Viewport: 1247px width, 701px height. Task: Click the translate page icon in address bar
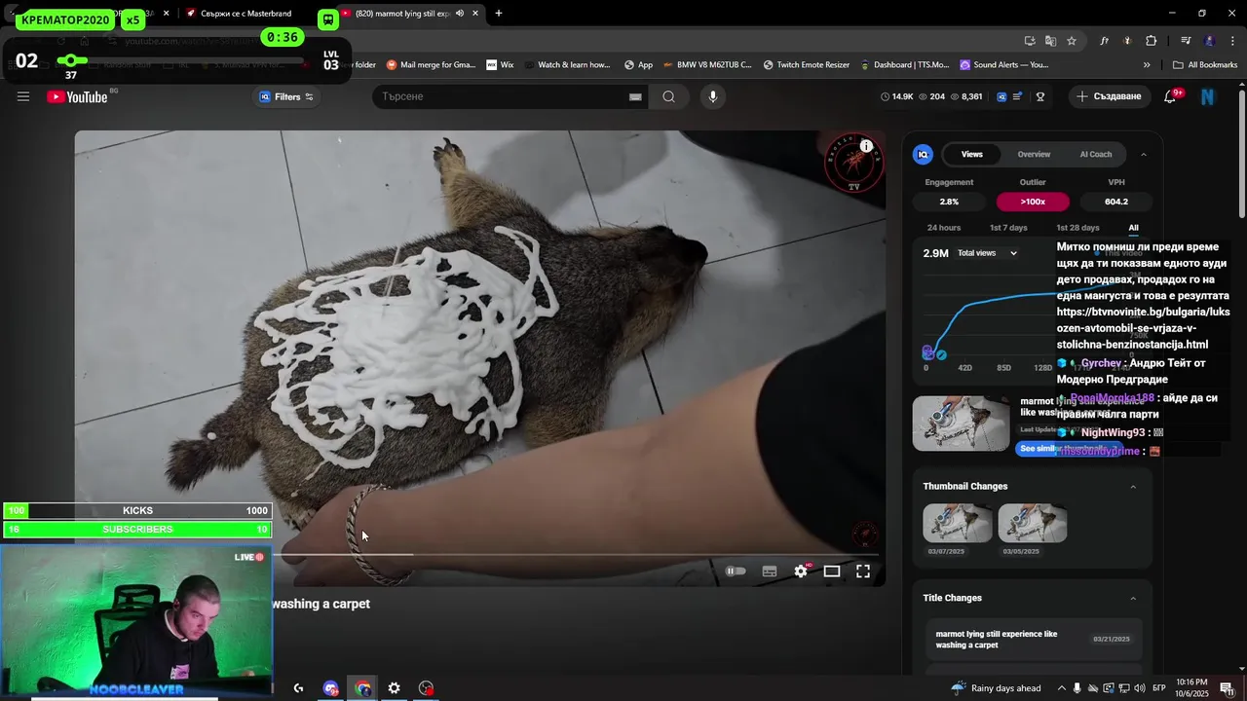1050,41
